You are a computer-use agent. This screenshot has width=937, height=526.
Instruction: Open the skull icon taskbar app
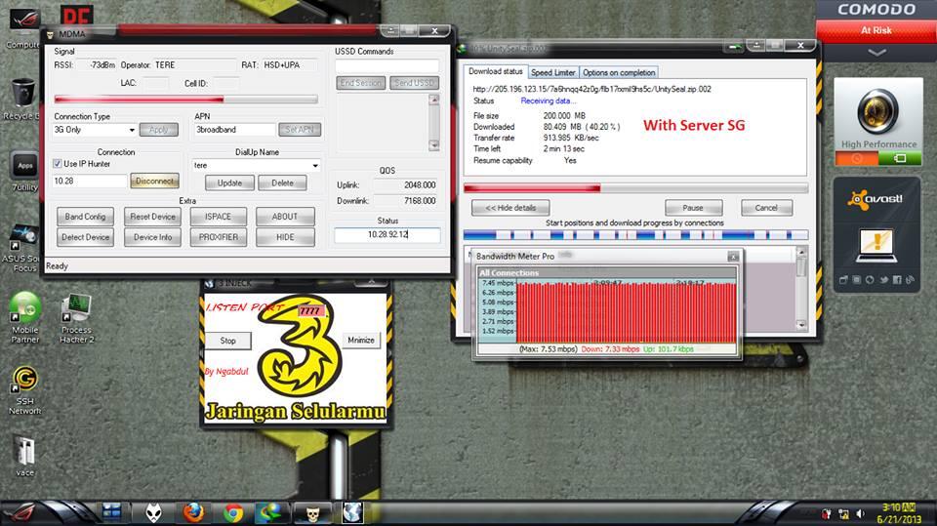[x=312, y=513]
